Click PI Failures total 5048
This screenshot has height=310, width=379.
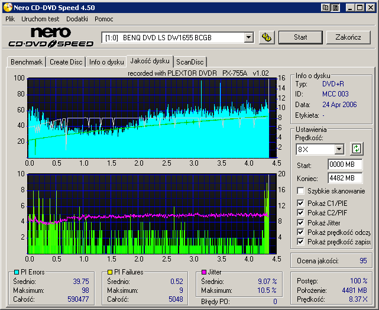pos(176,299)
